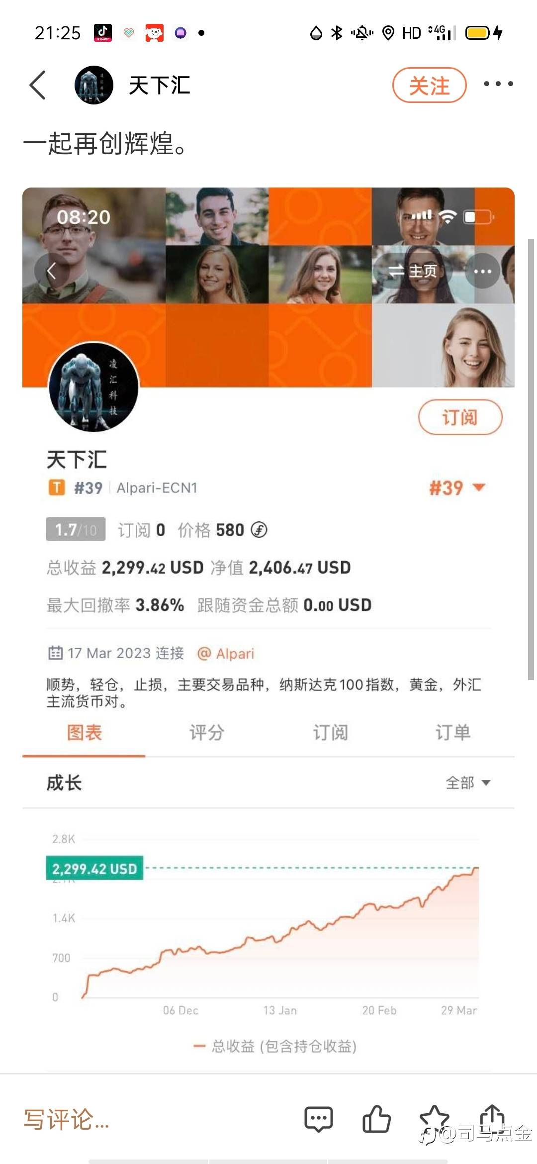Switch to the 评分 tab

tap(207, 732)
